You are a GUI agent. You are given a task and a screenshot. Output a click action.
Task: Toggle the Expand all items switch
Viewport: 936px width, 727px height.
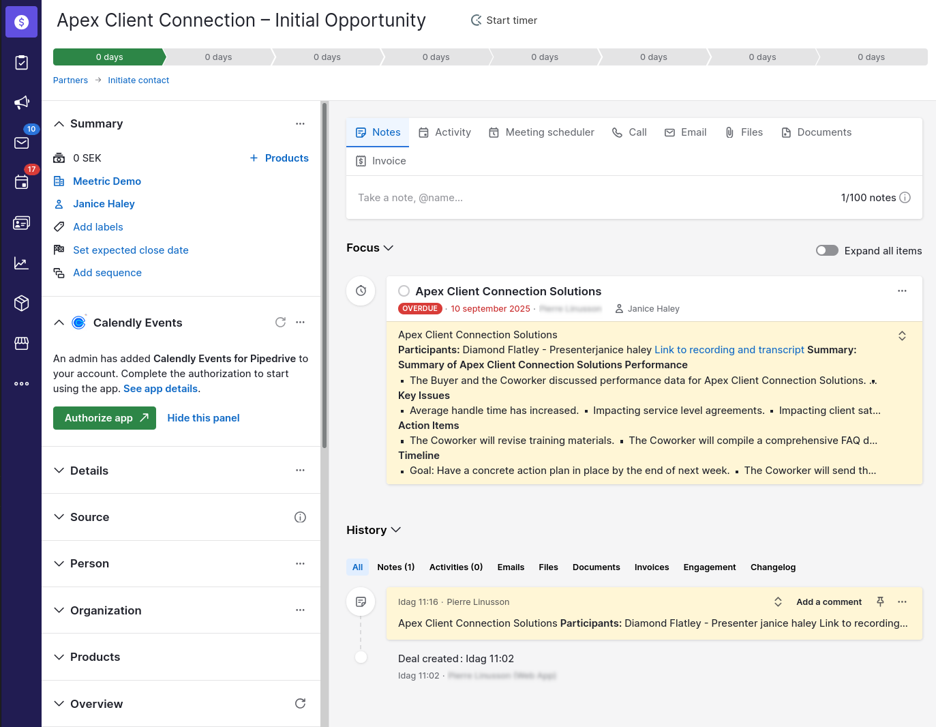[x=827, y=250]
